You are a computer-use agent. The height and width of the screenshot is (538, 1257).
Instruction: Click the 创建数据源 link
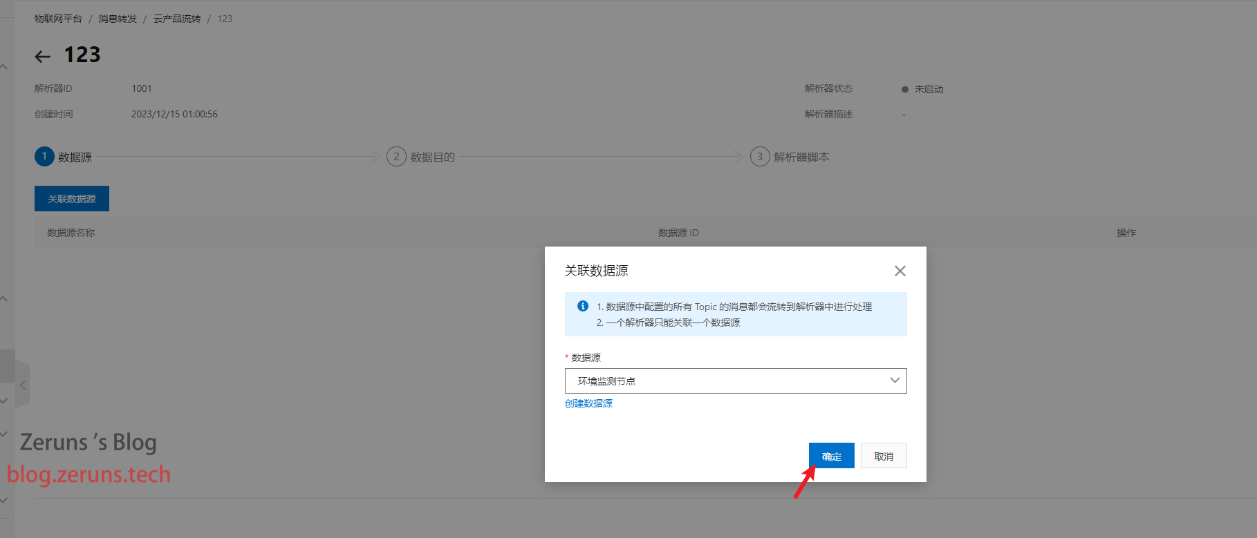pos(588,403)
